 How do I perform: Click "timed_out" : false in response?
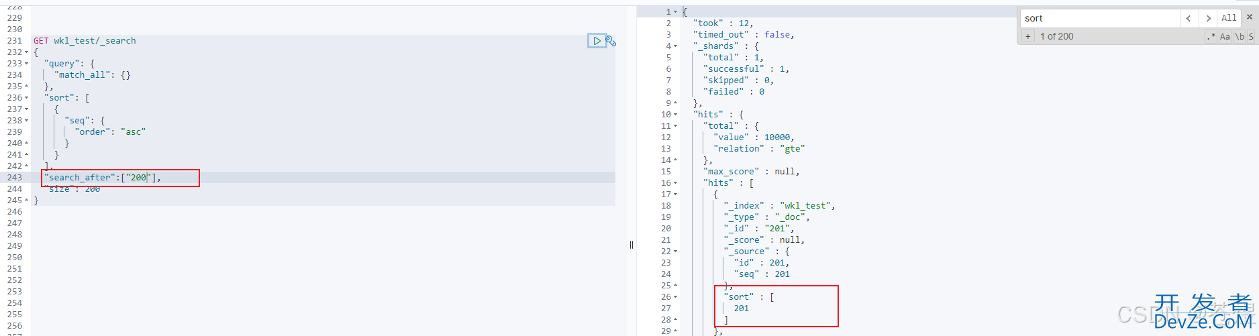pyautogui.click(x=744, y=35)
